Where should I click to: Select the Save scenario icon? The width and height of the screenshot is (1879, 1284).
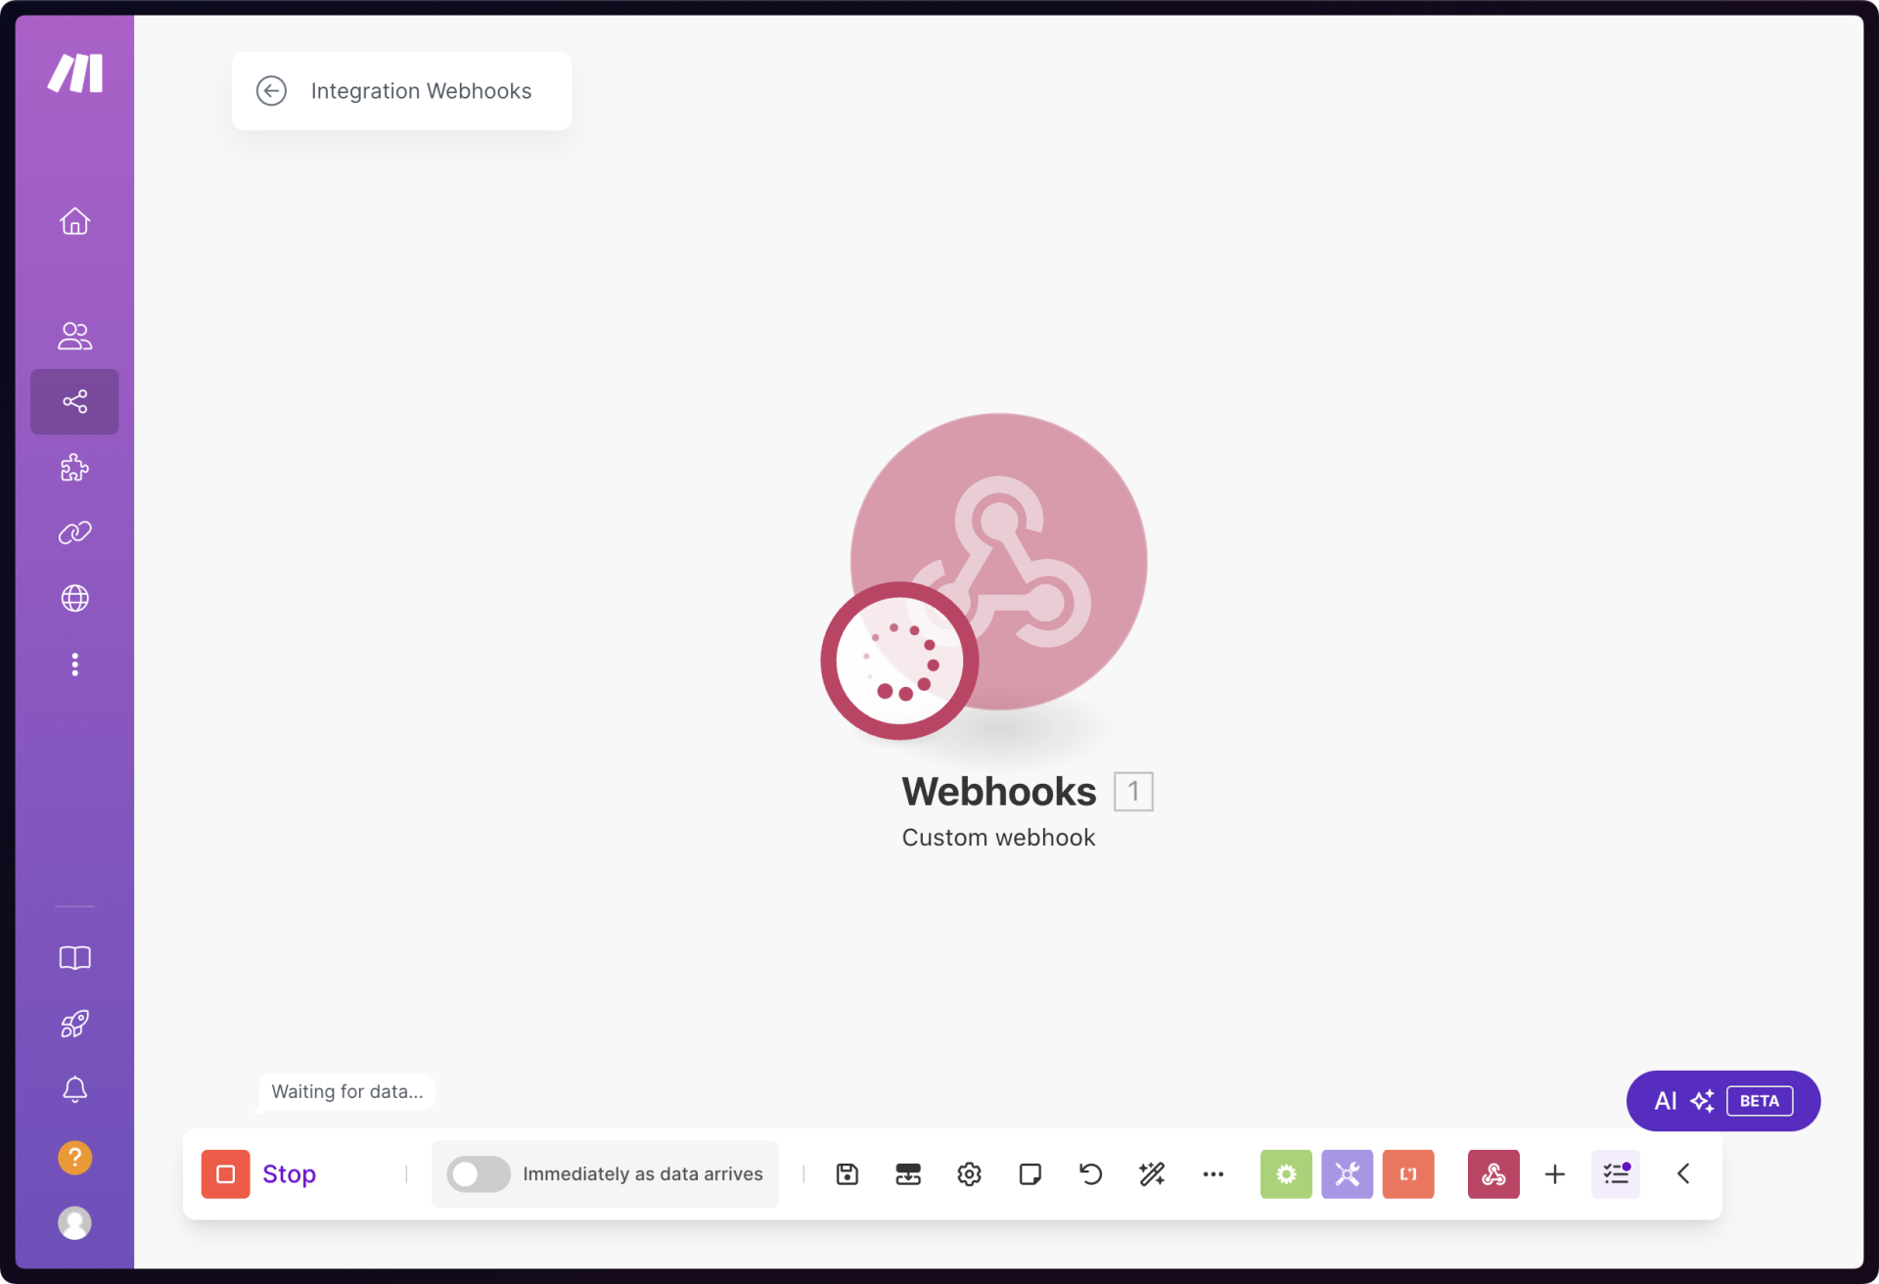pos(848,1173)
